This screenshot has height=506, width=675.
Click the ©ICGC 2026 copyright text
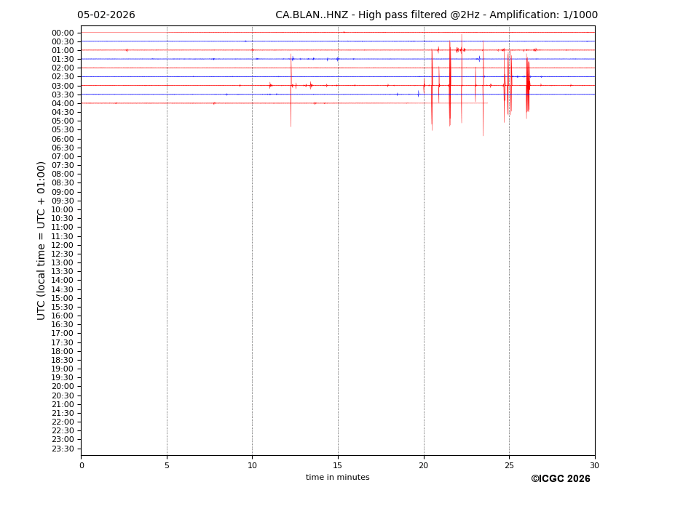pyautogui.click(x=560, y=479)
